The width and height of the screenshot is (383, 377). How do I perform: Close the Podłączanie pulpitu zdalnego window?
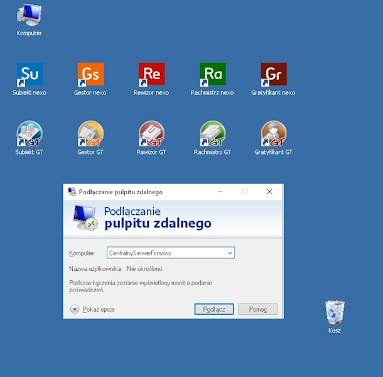click(269, 192)
